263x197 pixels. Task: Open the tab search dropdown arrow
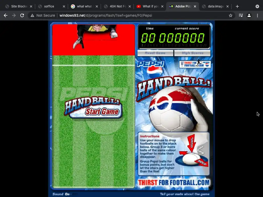point(257,6)
